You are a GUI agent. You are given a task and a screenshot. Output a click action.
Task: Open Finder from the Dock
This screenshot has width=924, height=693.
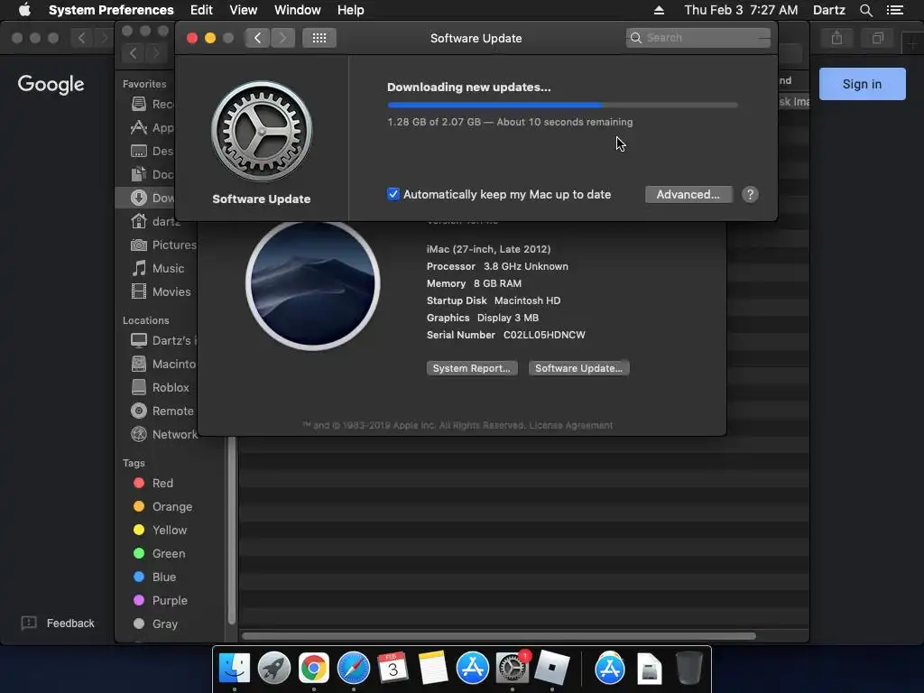[x=235, y=669]
